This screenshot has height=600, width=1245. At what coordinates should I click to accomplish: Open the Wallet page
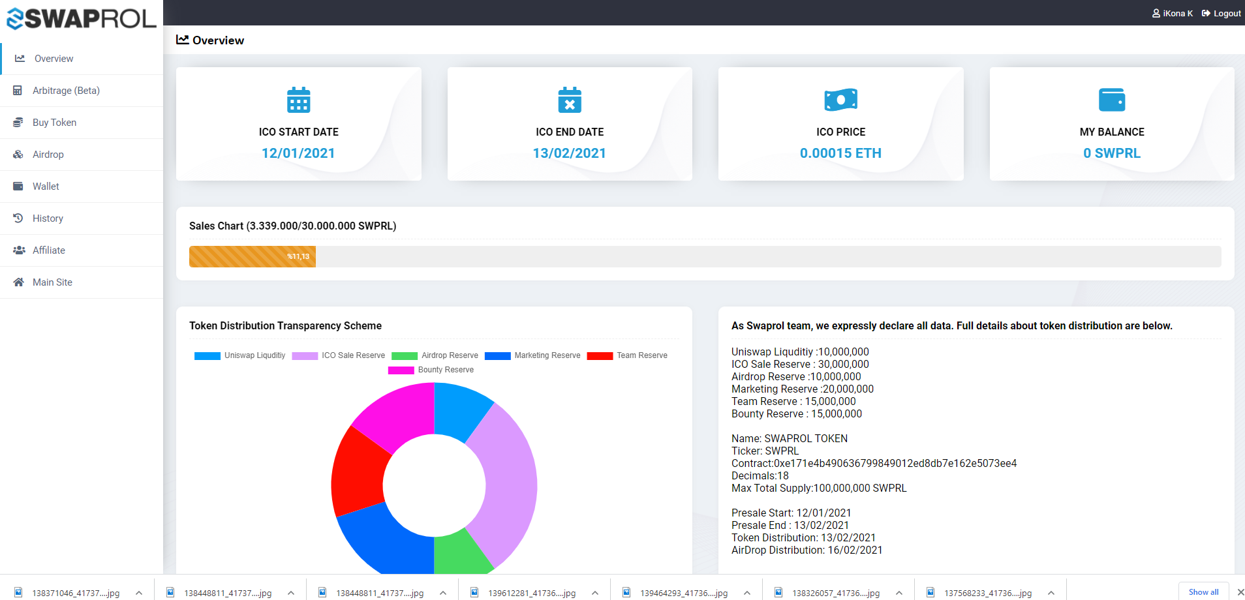coord(82,187)
